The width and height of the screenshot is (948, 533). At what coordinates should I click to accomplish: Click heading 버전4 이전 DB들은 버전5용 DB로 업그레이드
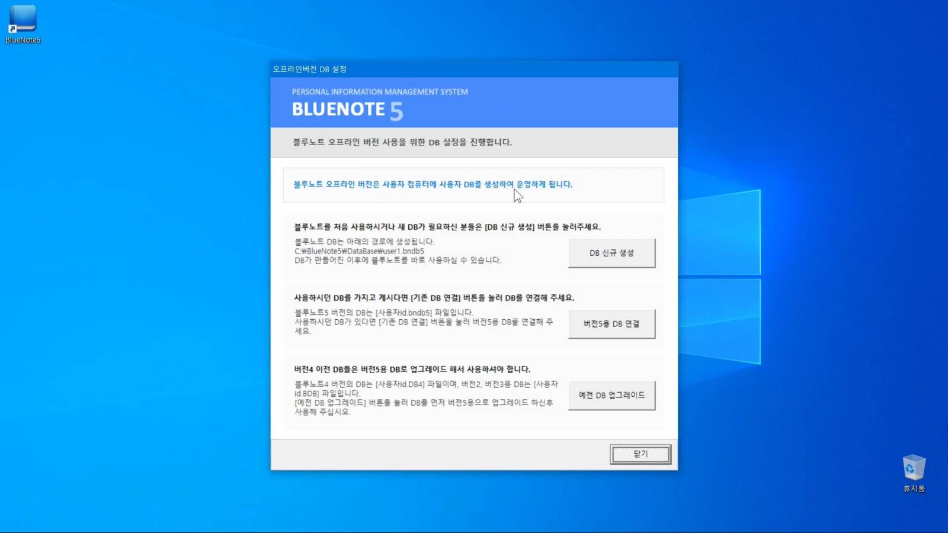click(412, 369)
